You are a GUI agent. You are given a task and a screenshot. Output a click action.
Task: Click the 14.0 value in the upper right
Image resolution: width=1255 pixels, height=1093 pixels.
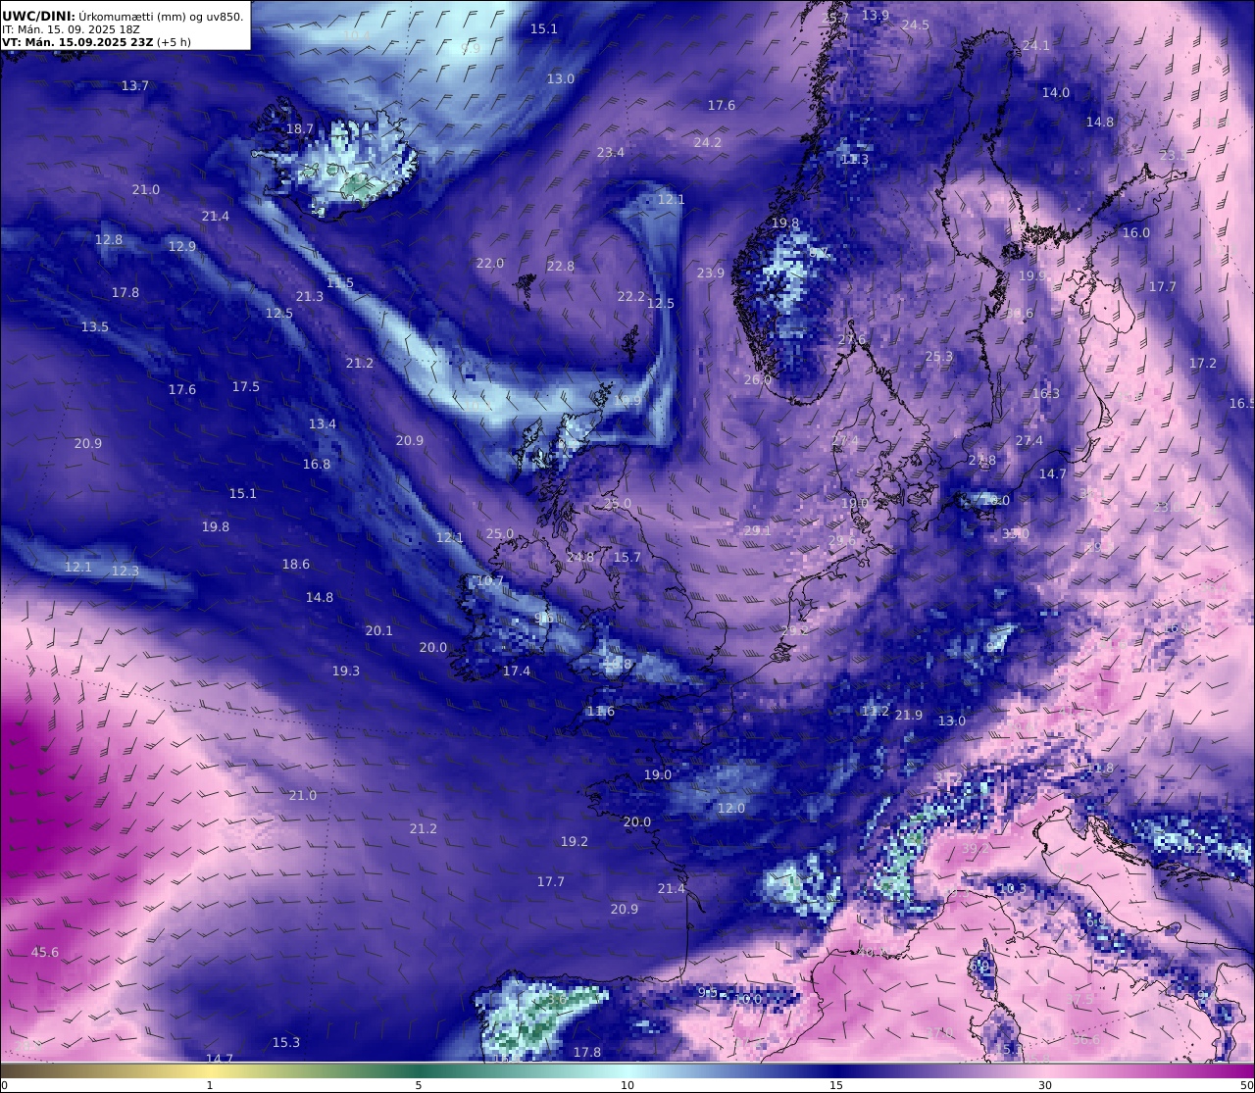(1056, 92)
